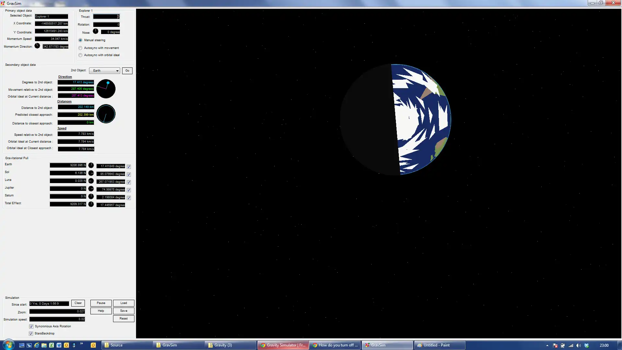Screen dimensions: 622x350
Task: Click the movement relative to 2nd object compass icon
Action: pyautogui.click(x=106, y=88)
